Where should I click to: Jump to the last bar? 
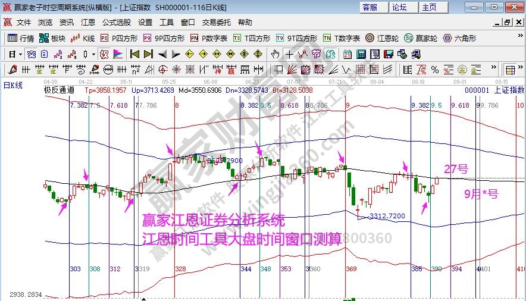[148, 54]
